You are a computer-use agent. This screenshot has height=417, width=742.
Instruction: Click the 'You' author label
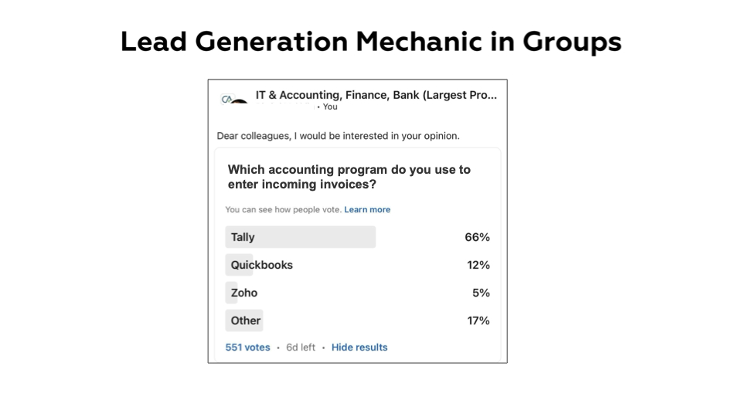330,107
